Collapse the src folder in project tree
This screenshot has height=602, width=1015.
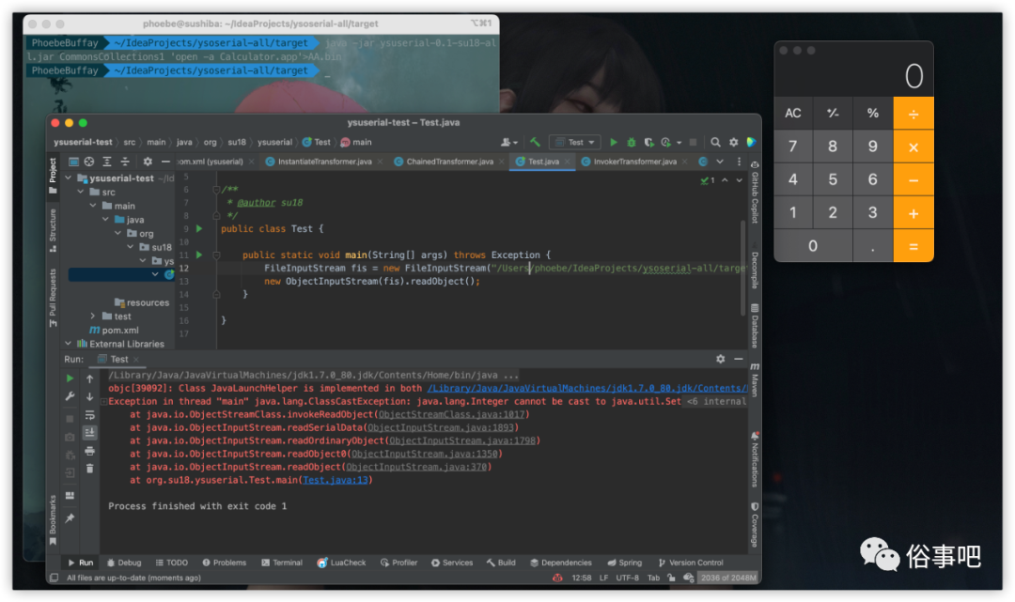tap(81, 192)
